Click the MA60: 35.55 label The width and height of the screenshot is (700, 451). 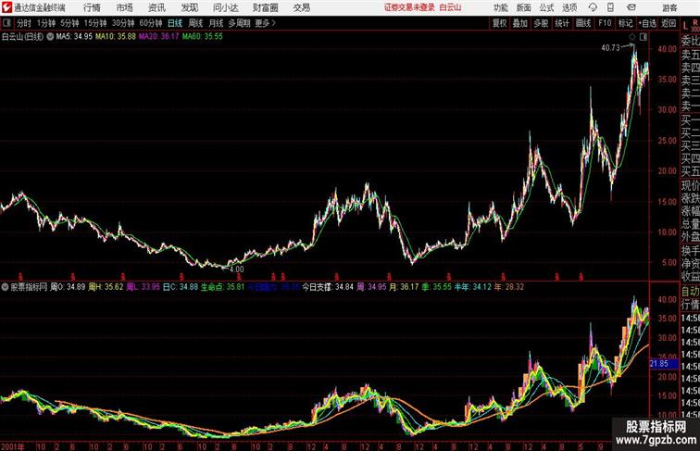point(202,37)
